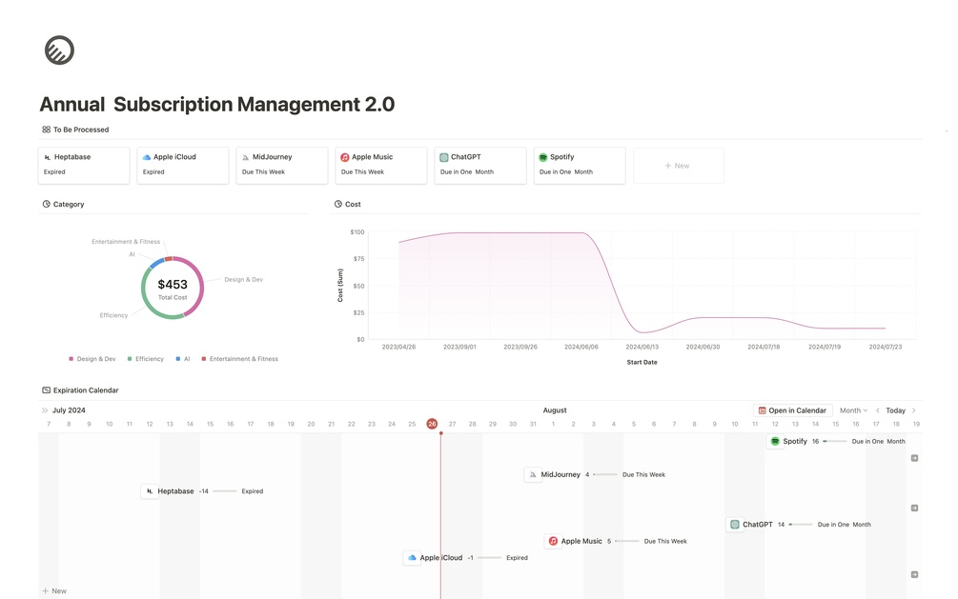Screen dimensions: 958x599
Task: Go to next timeline period
Action: pyautogui.click(x=914, y=410)
